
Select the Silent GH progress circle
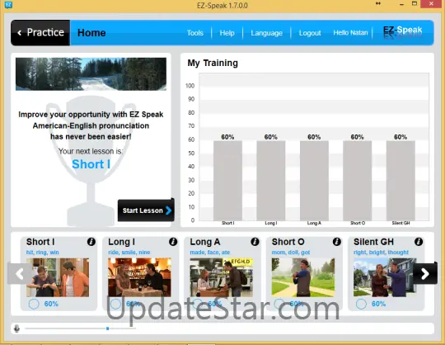361,304
